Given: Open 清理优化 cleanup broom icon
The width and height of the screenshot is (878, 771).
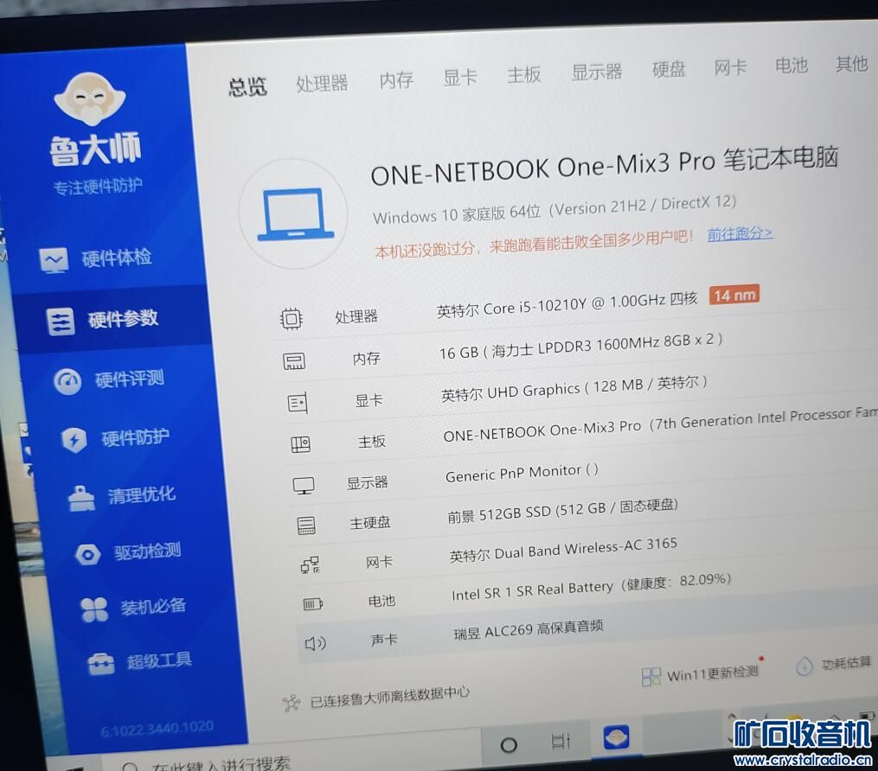Looking at the screenshot, I should (x=81, y=498).
